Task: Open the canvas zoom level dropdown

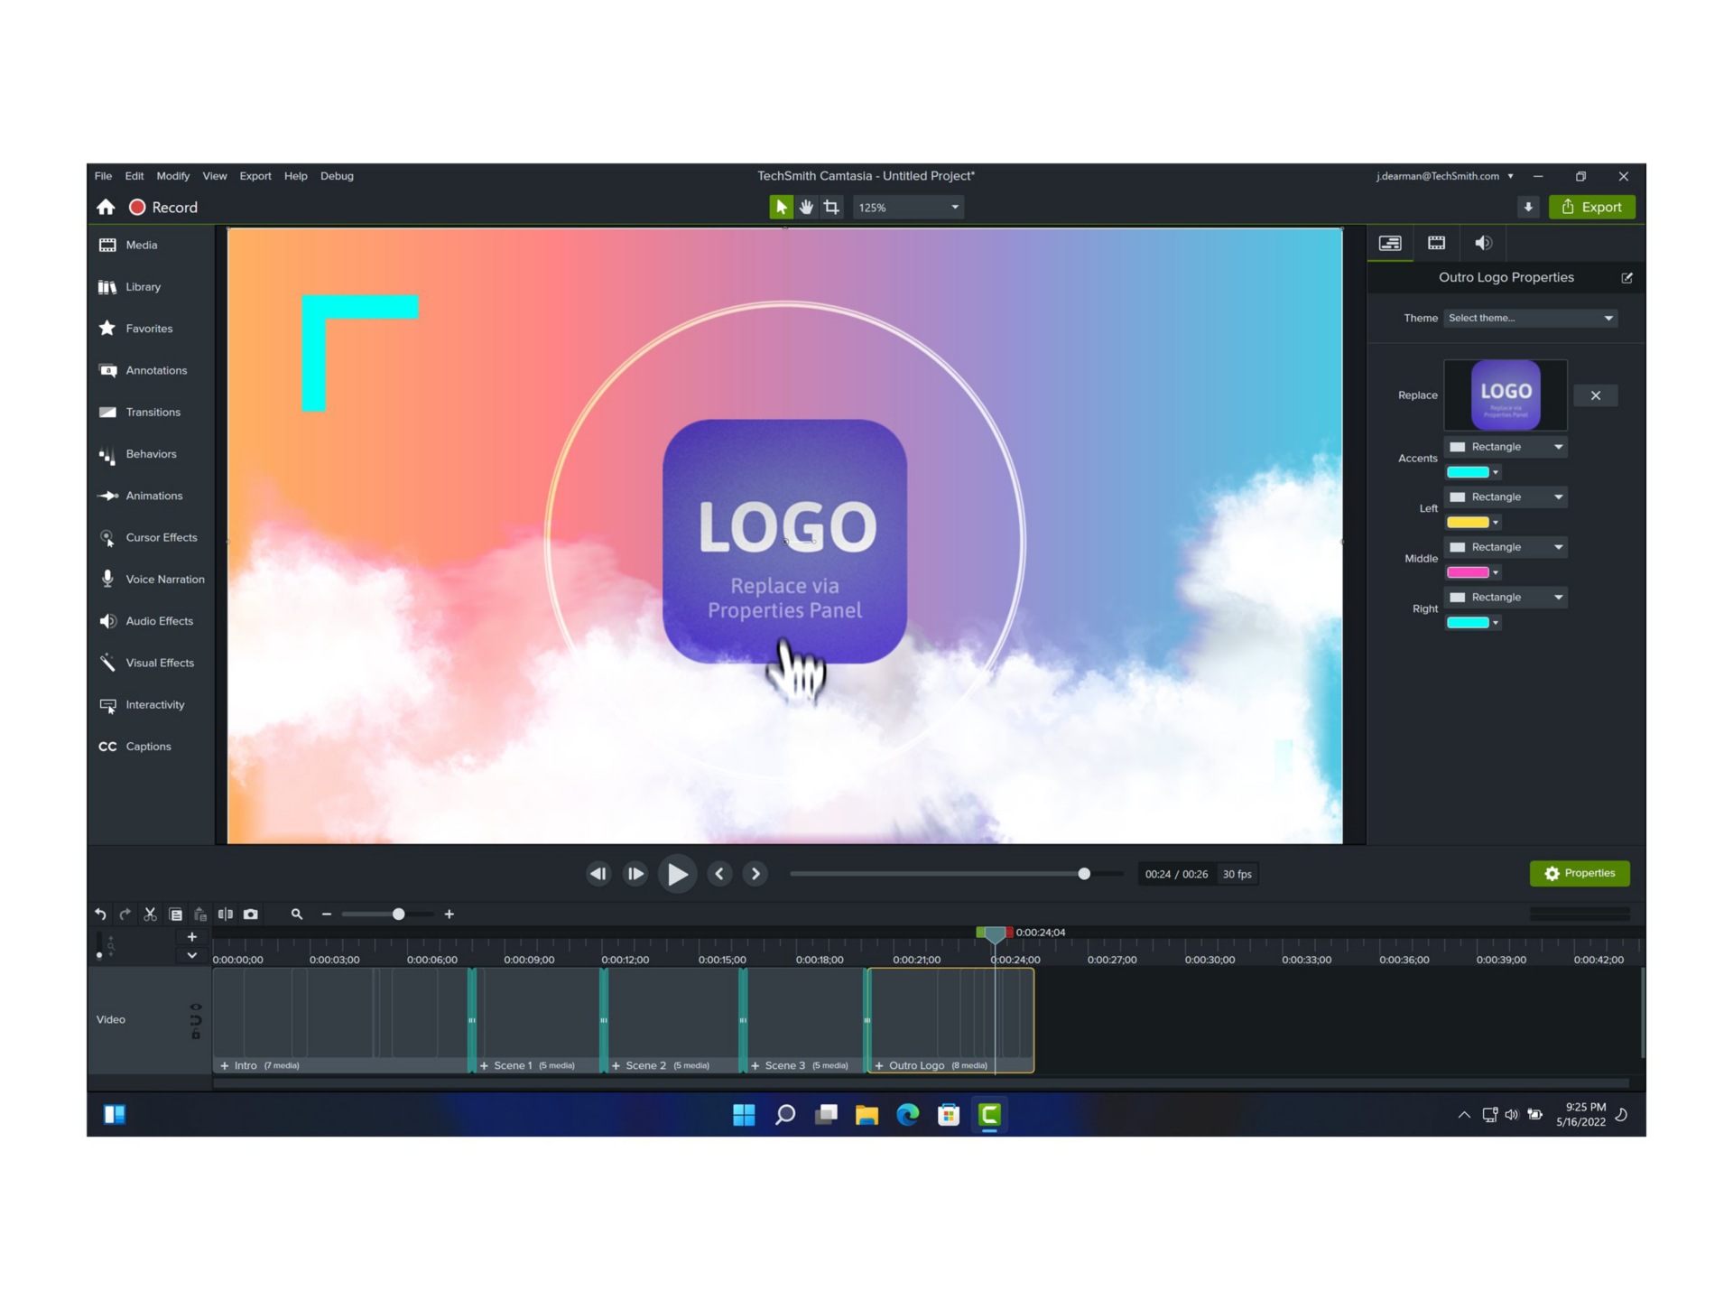Action: click(x=907, y=207)
